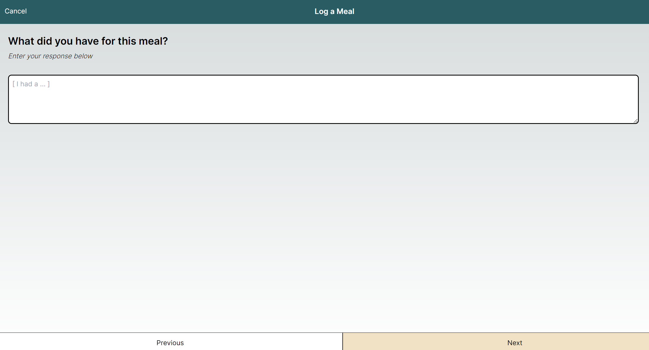Return to the previous question step
This screenshot has height=350, width=649.
tap(170, 342)
